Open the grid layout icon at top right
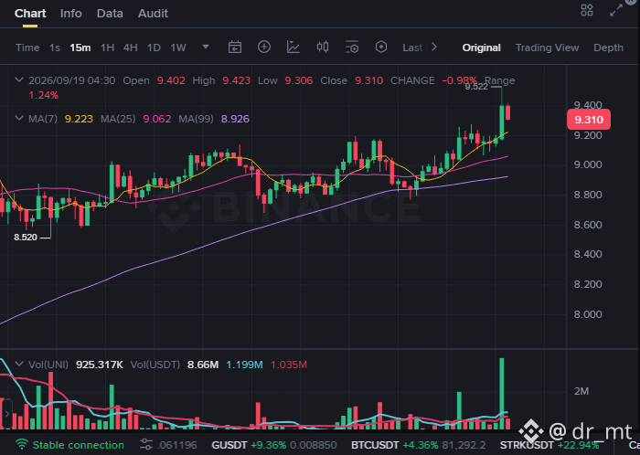The width and height of the screenshot is (640, 455). 587,10
